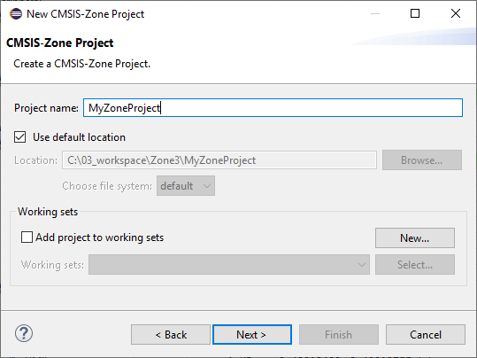Viewport: 477px width, 358px height.
Task: Click the Select... working sets button
Action: pyautogui.click(x=415, y=264)
